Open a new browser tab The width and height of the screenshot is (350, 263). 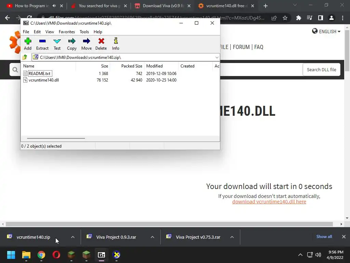[x=265, y=6]
